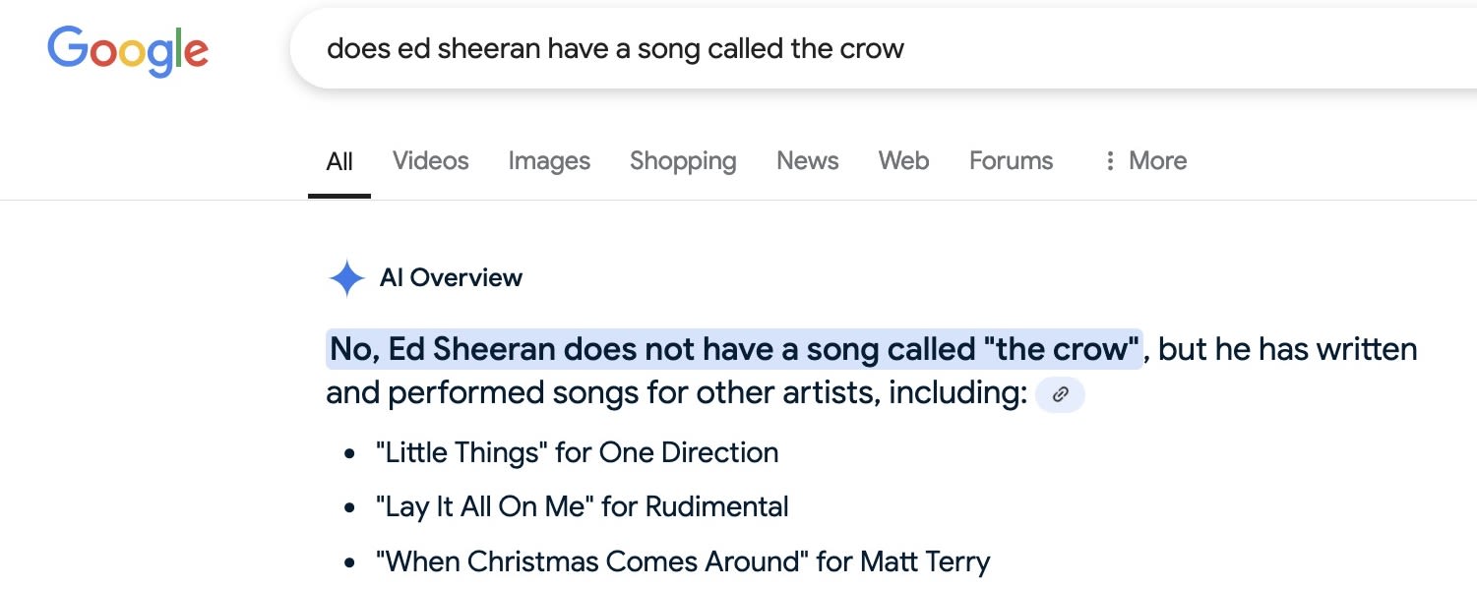The height and width of the screenshot is (589, 1477).
Task: Click the Google logo
Action: pos(128,51)
